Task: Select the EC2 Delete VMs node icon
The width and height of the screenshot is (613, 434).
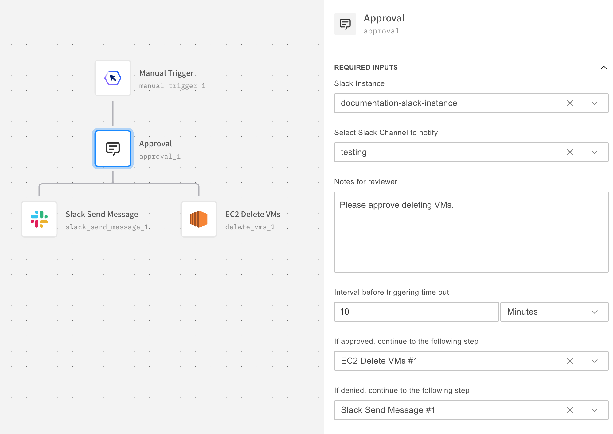Action: [199, 219]
